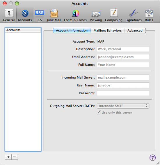Select the Account Information tab
160x165 pixels.
click(x=72, y=31)
